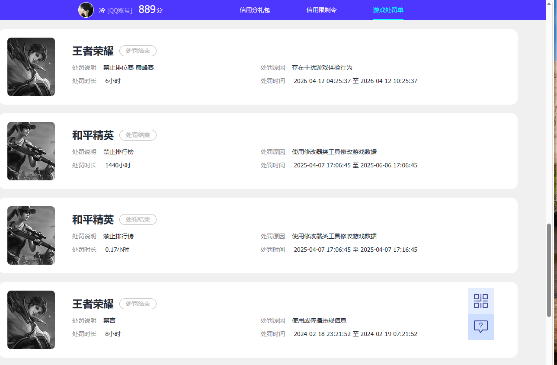Image resolution: width=557 pixels, height=365 pixels.
Task: Open the QR code floating icon
Action: point(481,301)
